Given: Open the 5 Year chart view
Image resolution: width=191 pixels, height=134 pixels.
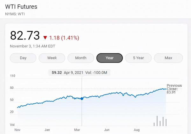Looking at the screenshot, I should (138, 58).
